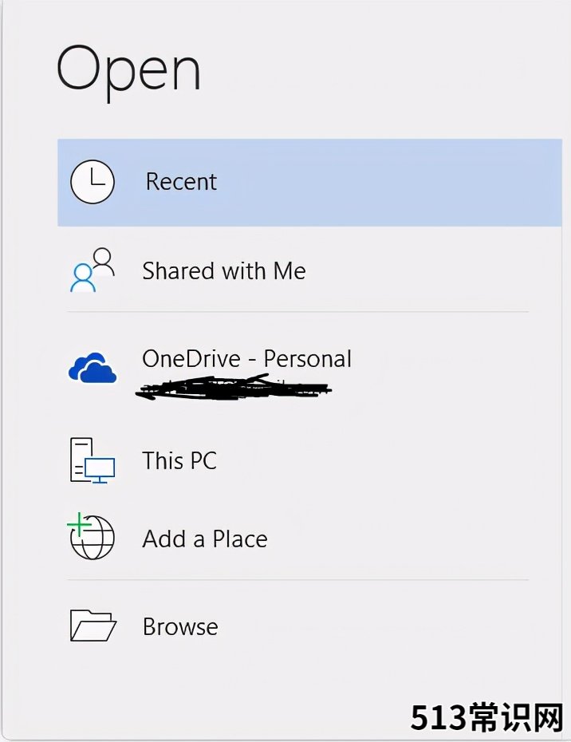The image size is (571, 742).
Task: Click the Add a Place globe icon
Action: coord(91,536)
